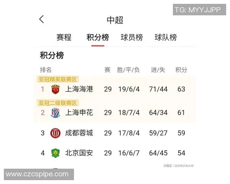Click the 亚冠二级联赛区 label

pyautogui.click(x=58, y=103)
